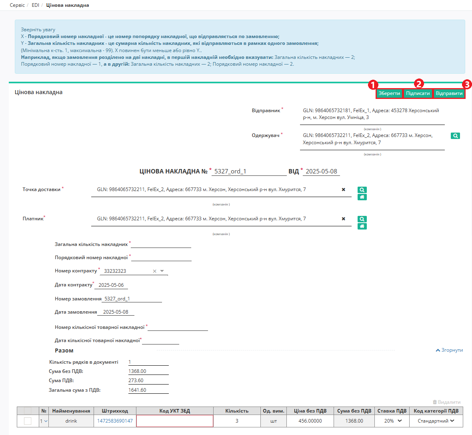Screen dimensions: 472x435
Task: Open the Номер контракту dropdown
Action: [162, 271]
